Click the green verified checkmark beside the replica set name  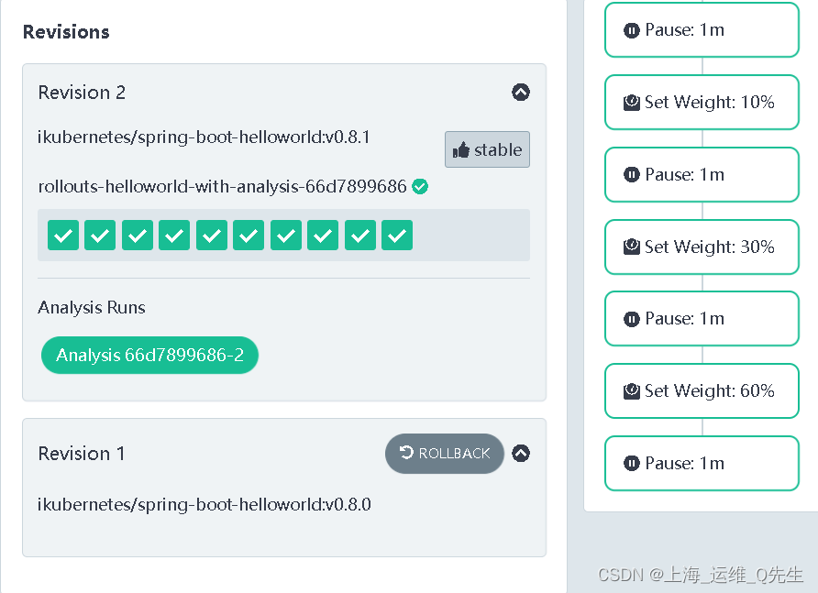[420, 186]
